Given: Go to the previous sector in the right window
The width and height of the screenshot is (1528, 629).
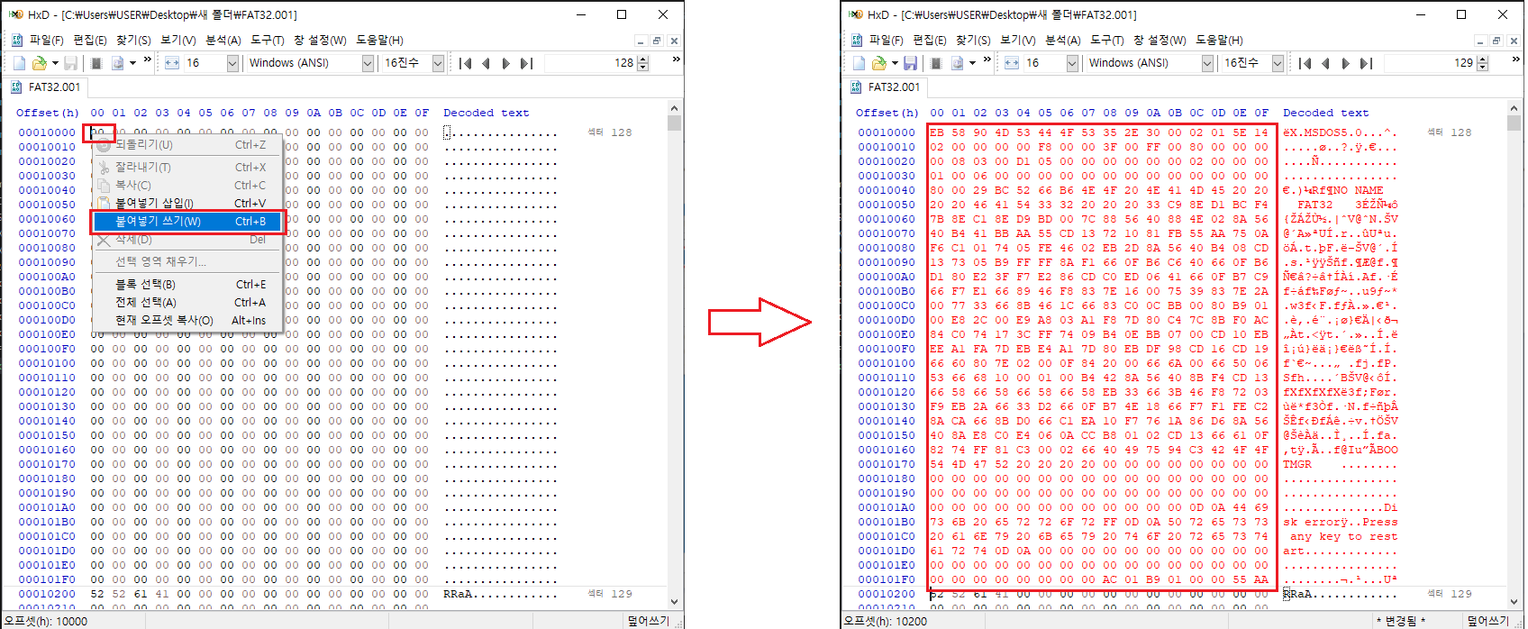Looking at the screenshot, I should pyautogui.click(x=1325, y=63).
